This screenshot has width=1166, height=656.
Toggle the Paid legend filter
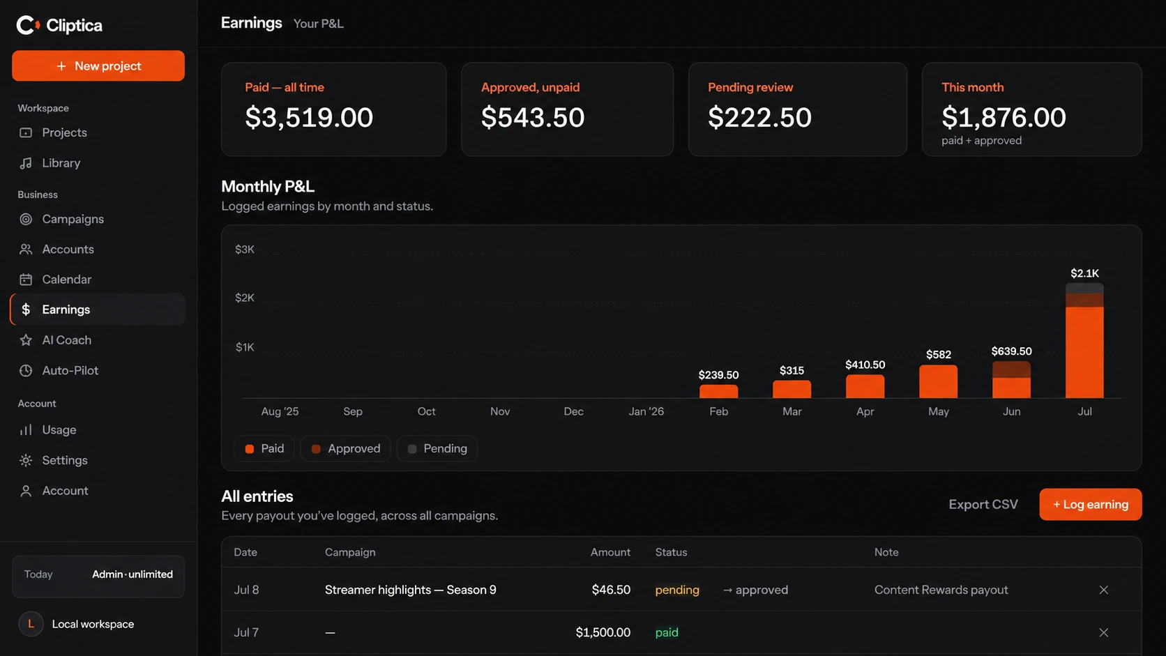coord(264,448)
